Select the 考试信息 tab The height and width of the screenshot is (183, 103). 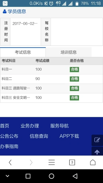coord(23,52)
